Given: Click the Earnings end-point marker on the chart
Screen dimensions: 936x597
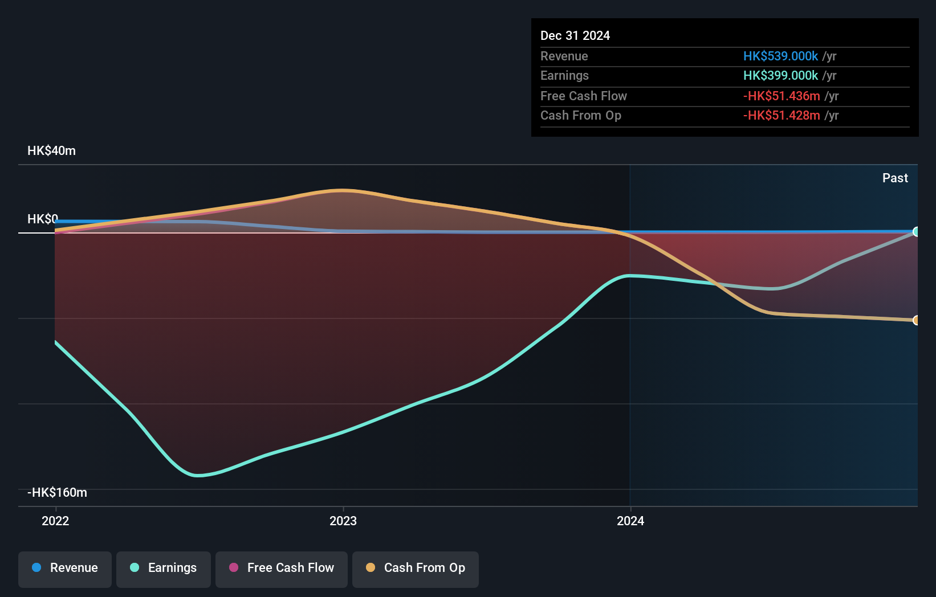Looking at the screenshot, I should tap(916, 232).
